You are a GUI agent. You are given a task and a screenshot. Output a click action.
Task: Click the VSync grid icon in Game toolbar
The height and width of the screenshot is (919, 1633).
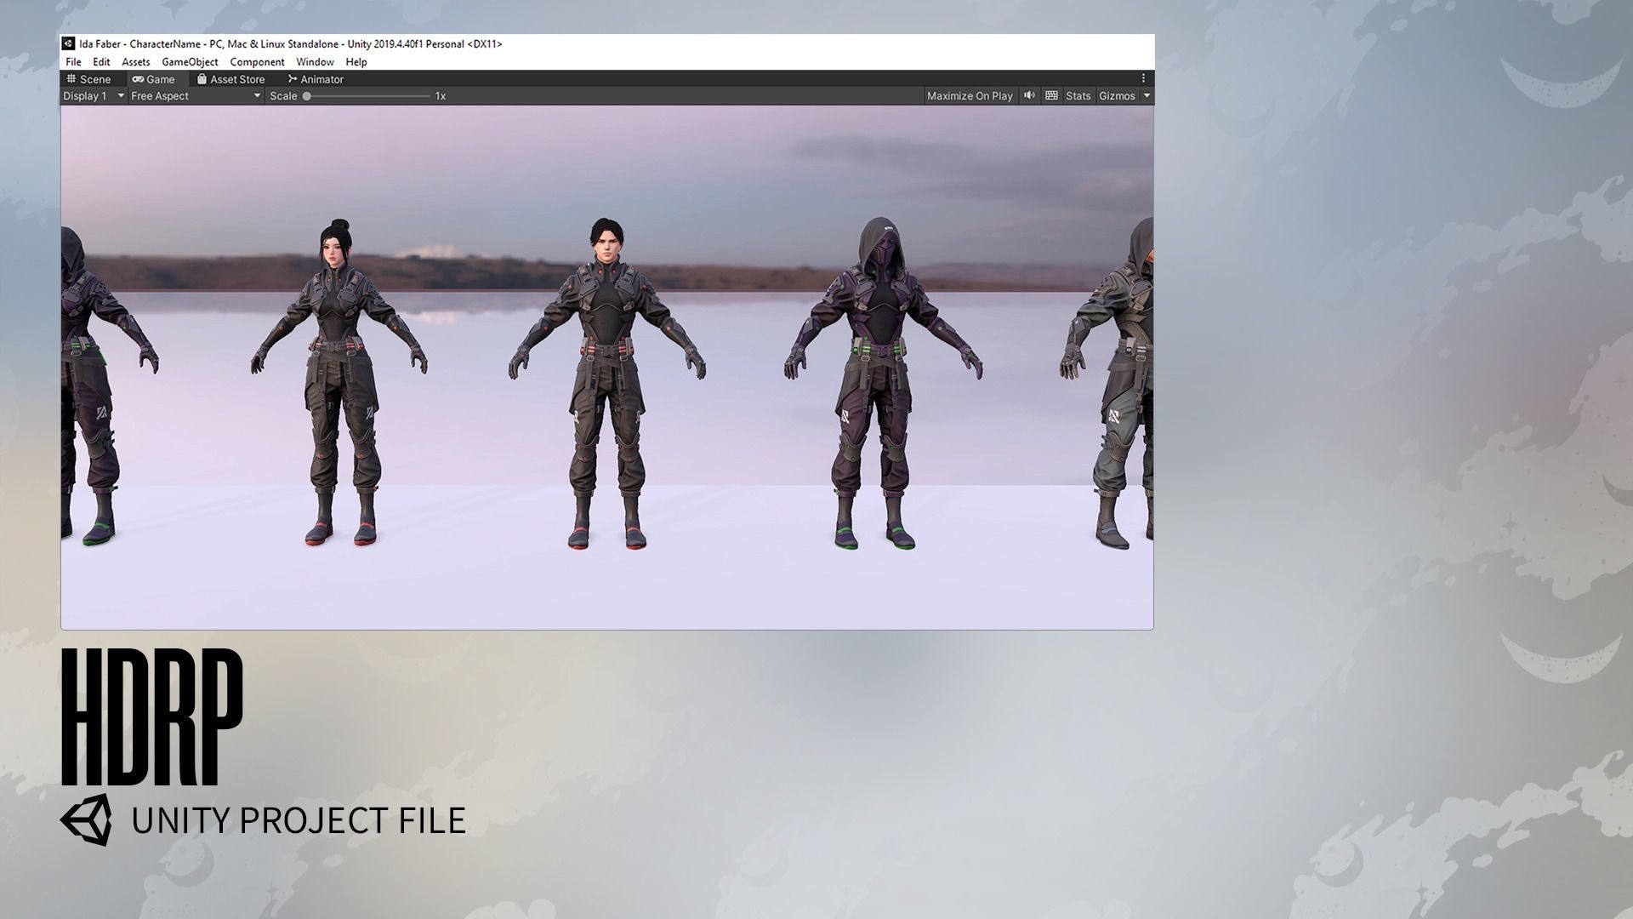coord(1051,95)
